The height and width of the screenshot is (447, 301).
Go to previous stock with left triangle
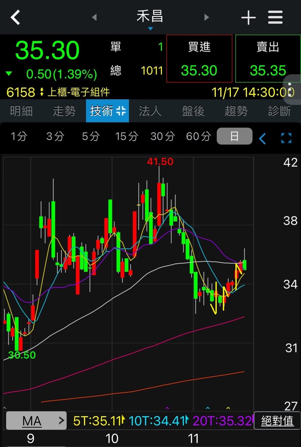point(94,17)
